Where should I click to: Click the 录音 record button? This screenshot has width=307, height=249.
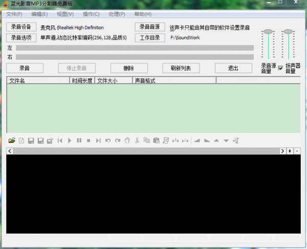pos(25,68)
